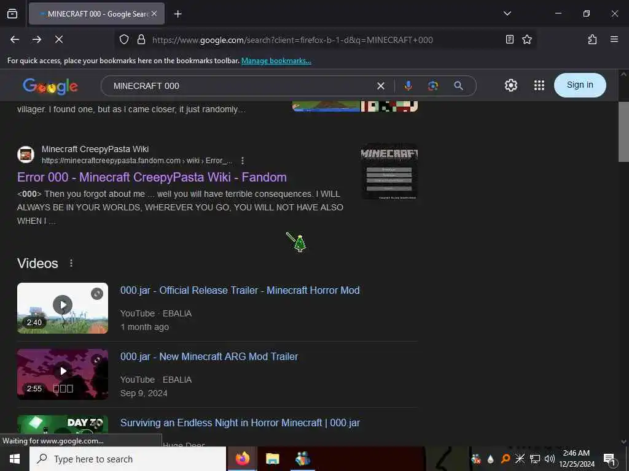Image resolution: width=629 pixels, height=471 pixels.
Task: Open Error 000 Minecraft CreepyPasta Wiki result
Action: click(152, 177)
